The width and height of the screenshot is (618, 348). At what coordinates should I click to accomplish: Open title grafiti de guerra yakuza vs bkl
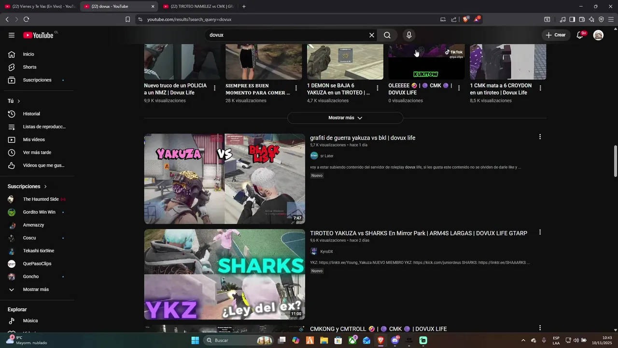pyautogui.click(x=363, y=138)
